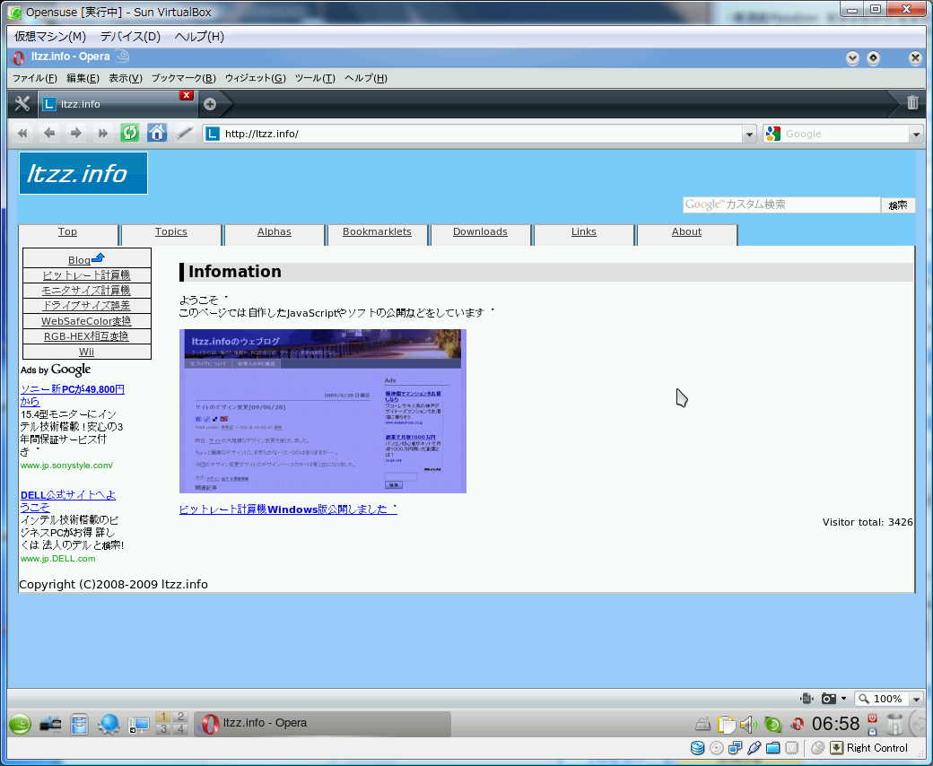Image resolution: width=933 pixels, height=766 pixels.
Task: Click VirtualBox CD/DVD status icon
Action: (717, 748)
